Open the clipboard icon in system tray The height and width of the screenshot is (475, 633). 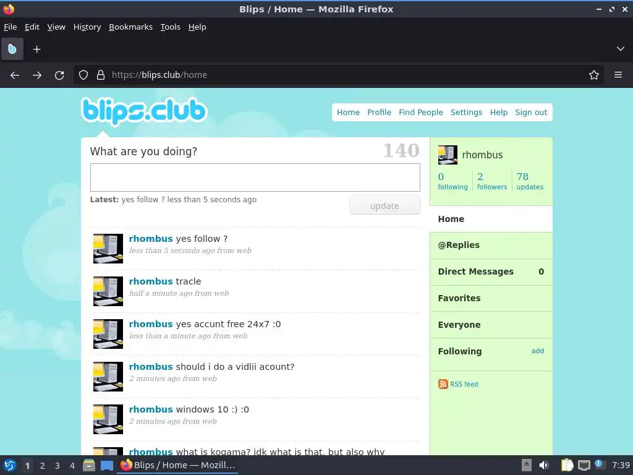567,465
